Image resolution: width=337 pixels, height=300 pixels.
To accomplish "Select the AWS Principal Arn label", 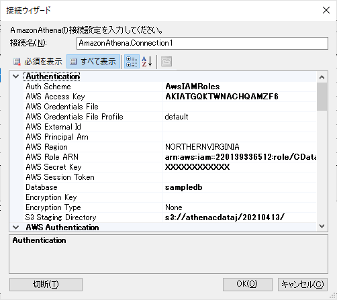I will [57, 137].
